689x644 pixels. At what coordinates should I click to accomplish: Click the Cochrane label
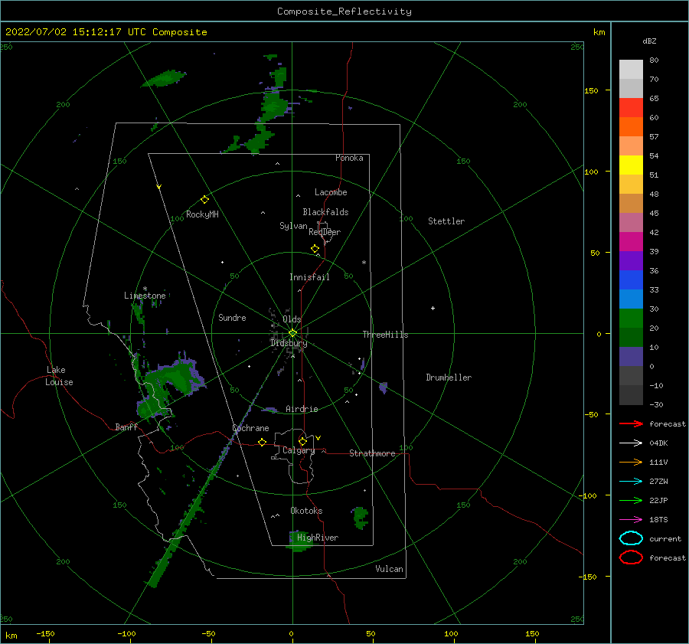(250, 428)
